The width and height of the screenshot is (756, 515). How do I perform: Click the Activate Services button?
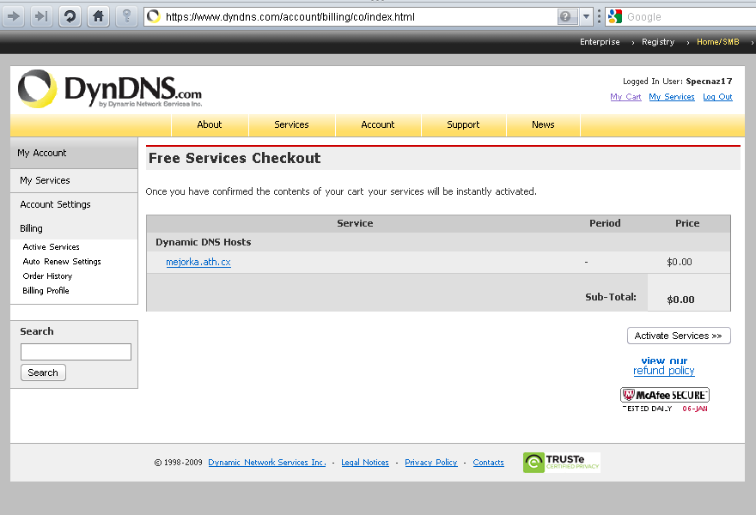[679, 336]
